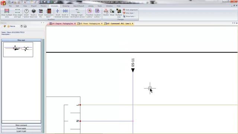Open the View ribbon tab
The width and height of the screenshot is (238, 134).
pyautogui.click(x=25, y=6)
